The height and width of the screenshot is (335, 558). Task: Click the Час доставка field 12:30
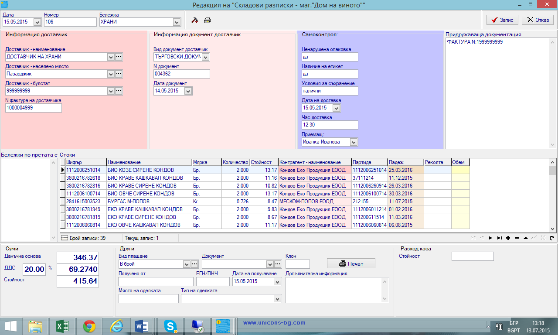[330, 125]
